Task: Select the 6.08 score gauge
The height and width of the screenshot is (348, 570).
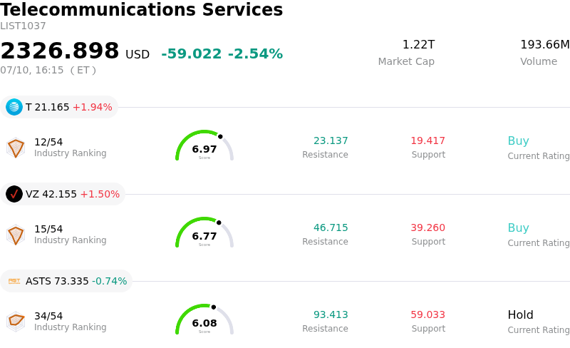Action: point(204,319)
